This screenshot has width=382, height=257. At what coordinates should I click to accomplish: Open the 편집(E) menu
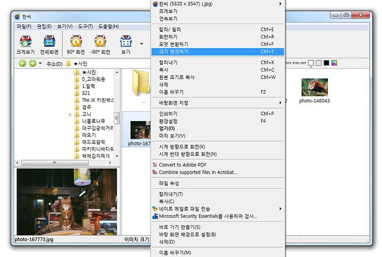click(x=45, y=27)
